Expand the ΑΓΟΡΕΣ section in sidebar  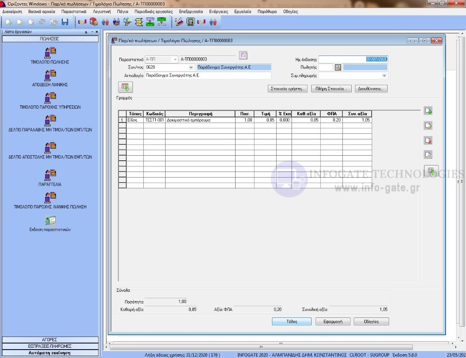pyautogui.click(x=50, y=340)
